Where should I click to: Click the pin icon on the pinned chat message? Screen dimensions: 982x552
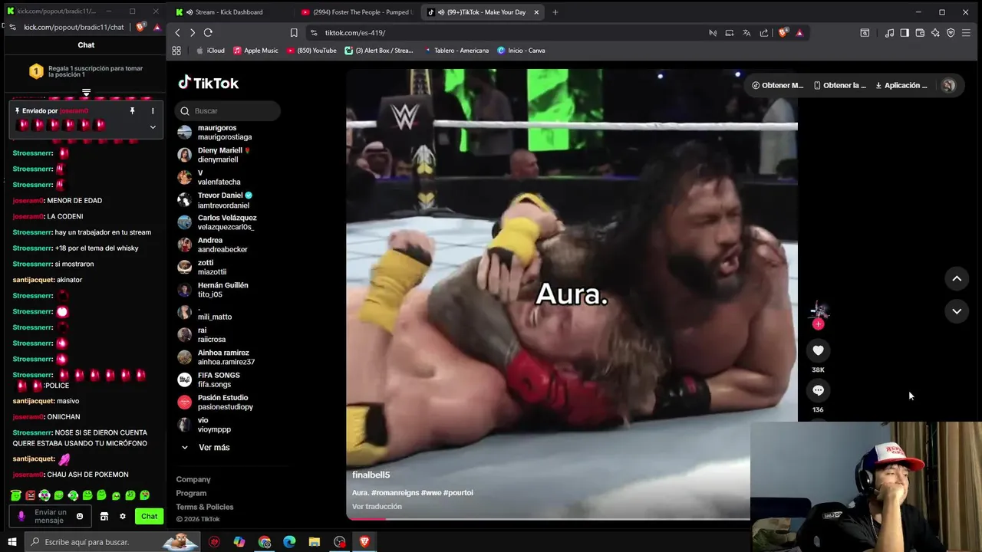tap(132, 111)
